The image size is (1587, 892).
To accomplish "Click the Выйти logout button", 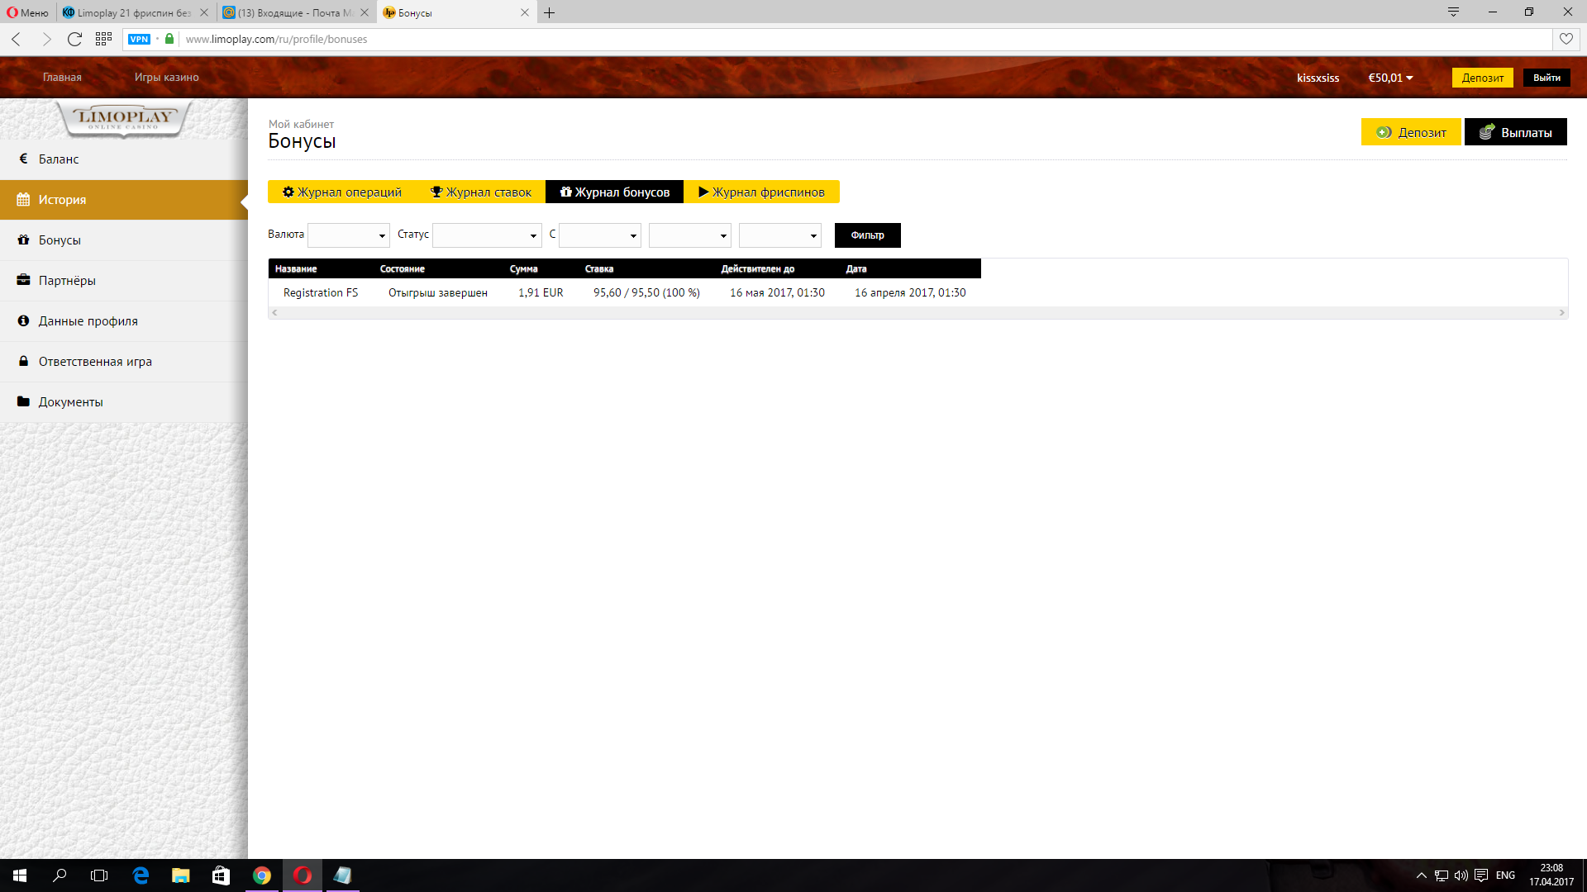I will [1546, 78].
